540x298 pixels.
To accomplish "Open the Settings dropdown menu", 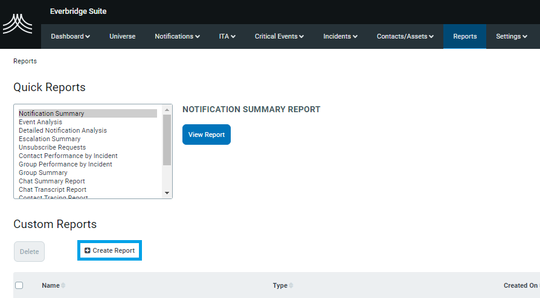I will point(512,36).
